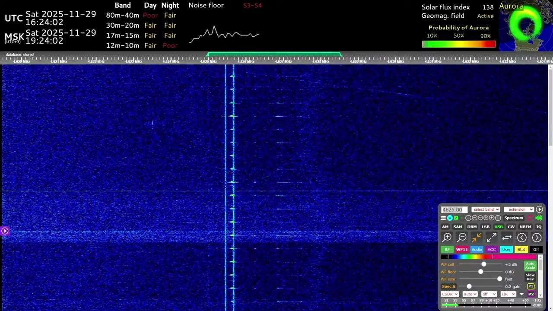Screen dimensions: 553x311
Task: Open the KiwiSDR hamburger menu icon
Action: (x=443, y=218)
